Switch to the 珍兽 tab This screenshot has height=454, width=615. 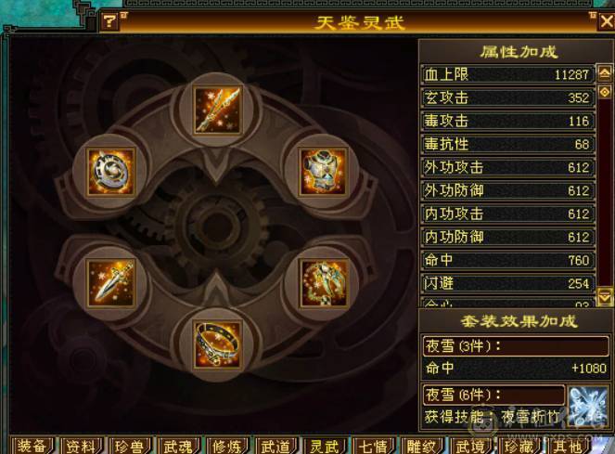130,446
